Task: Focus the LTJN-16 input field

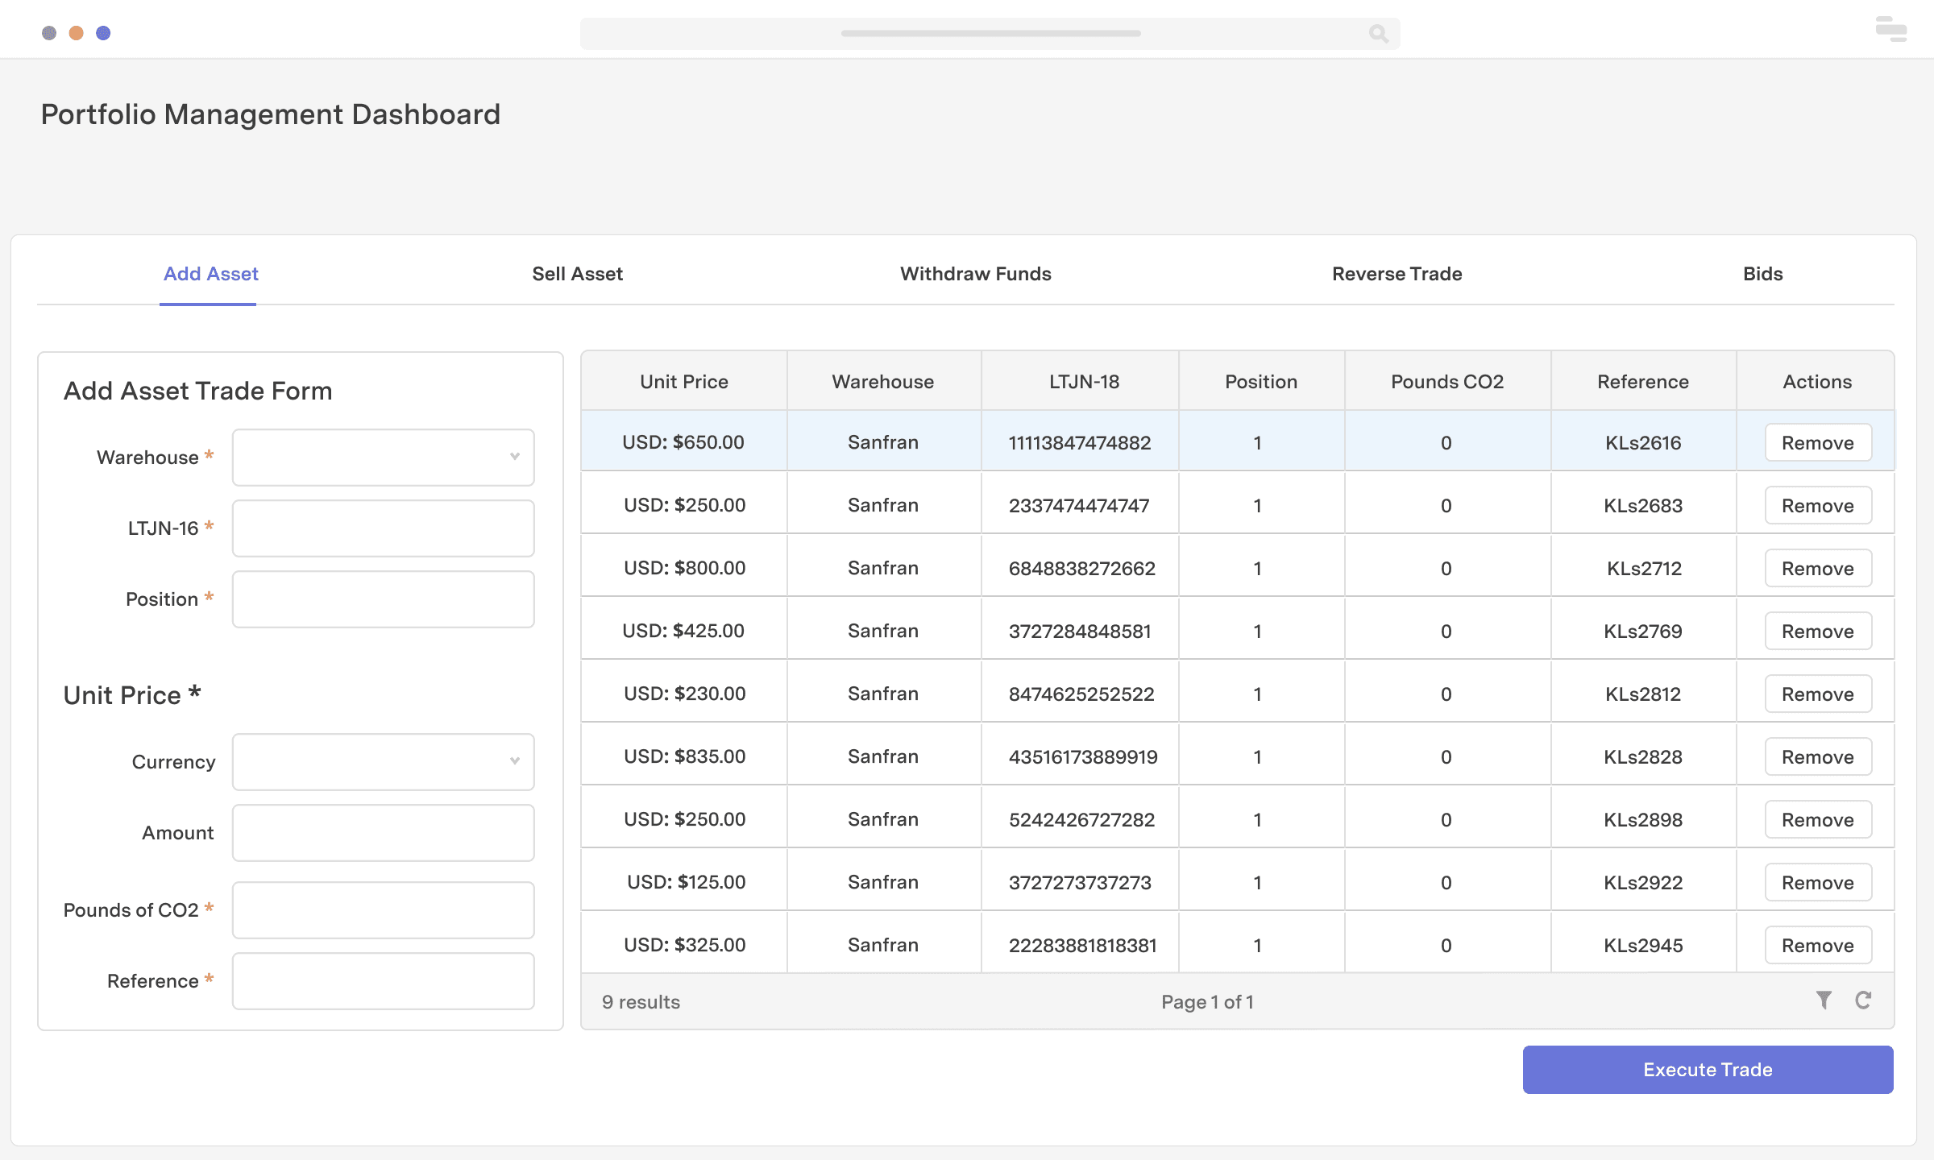Action: coord(384,528)
